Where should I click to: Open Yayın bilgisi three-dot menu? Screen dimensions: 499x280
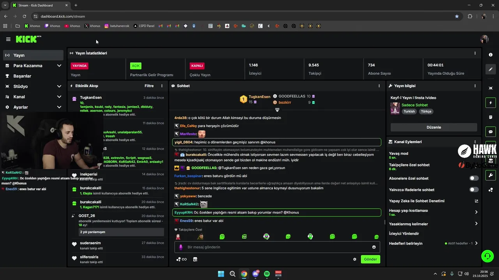(475, 86)
